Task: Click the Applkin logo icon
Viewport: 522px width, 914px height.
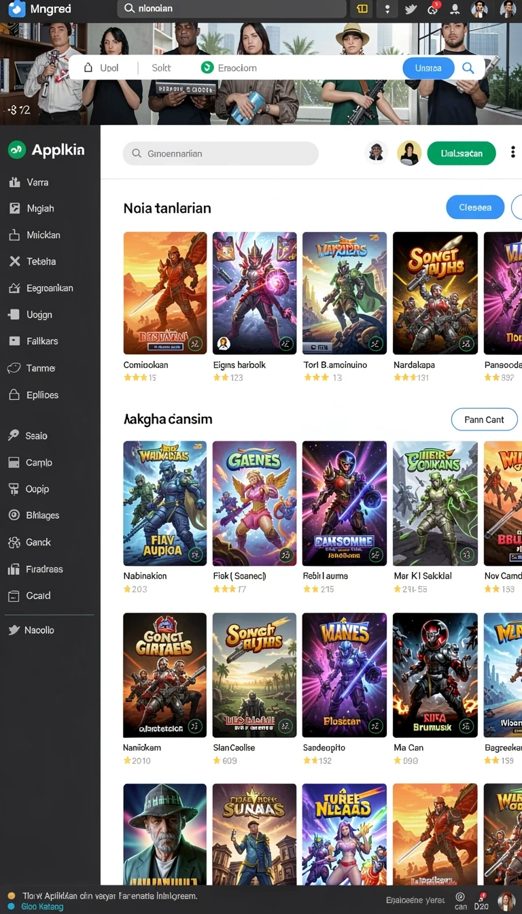Action: [x=16, y=150]
